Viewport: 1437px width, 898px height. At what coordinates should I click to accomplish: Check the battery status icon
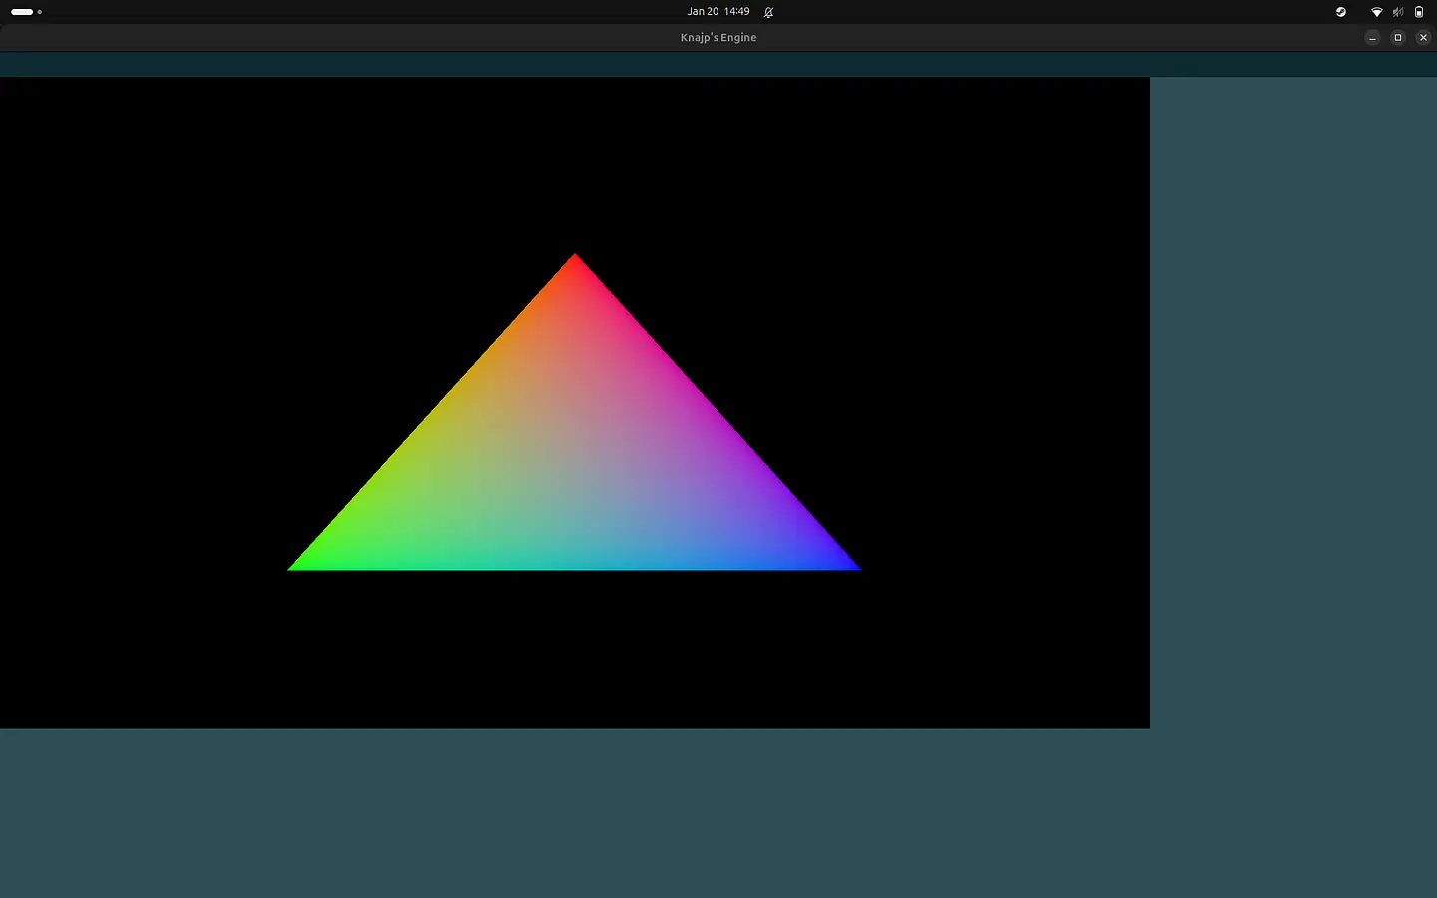(x=1418, y=12)
